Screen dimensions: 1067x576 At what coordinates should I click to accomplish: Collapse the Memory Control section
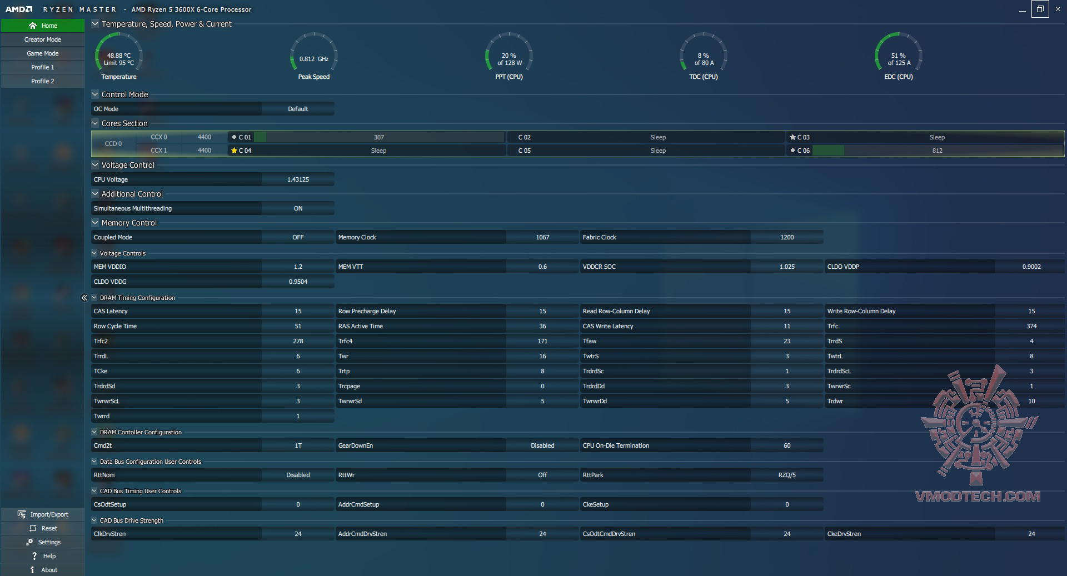(x=95, y=223)
